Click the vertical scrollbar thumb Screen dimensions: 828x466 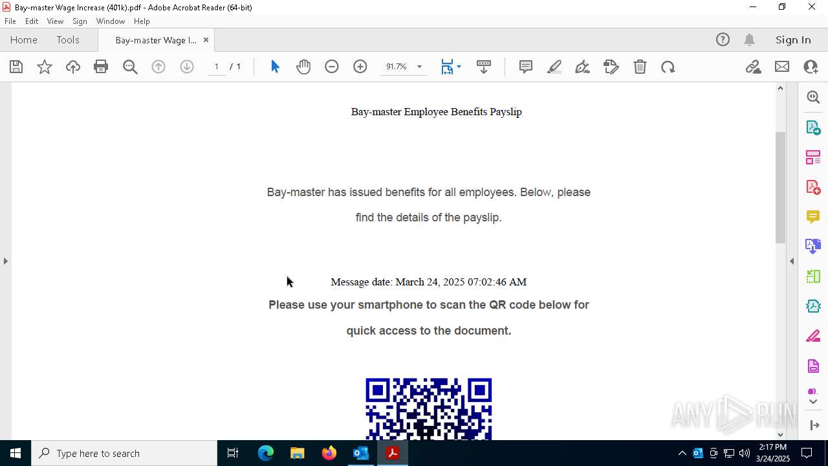click(x=780, y=188)
